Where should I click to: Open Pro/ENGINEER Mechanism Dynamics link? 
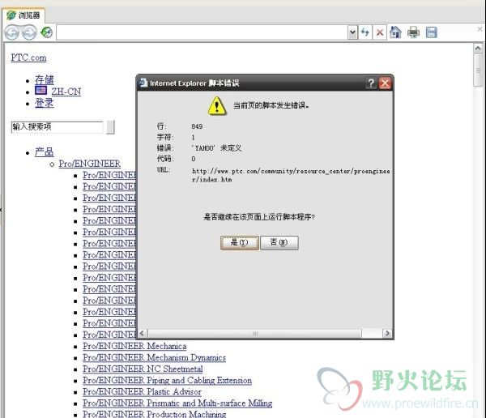pyautogui.click(x=154, y=357)
